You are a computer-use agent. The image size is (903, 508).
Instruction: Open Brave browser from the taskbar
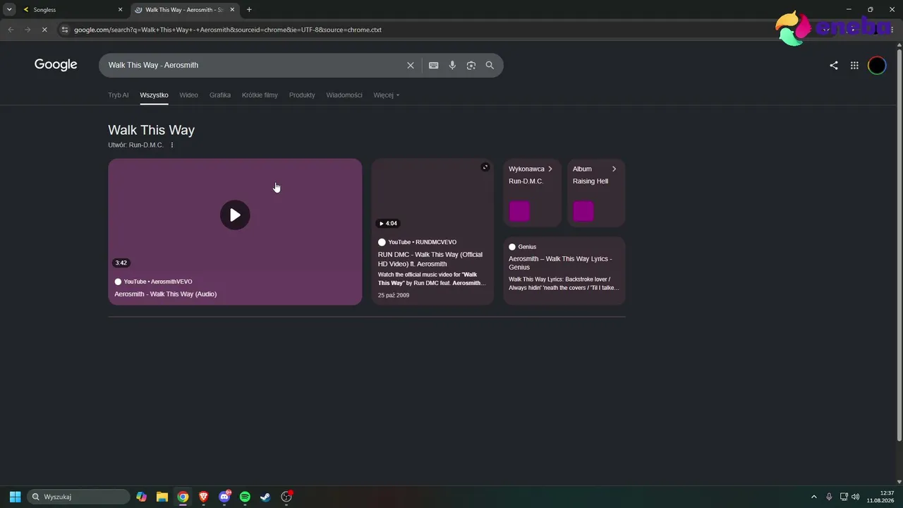coord(204,497)
